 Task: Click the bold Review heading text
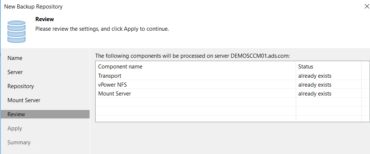(45, 19)
